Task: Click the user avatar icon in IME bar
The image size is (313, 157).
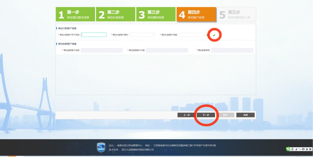Action: click(307, 149)
